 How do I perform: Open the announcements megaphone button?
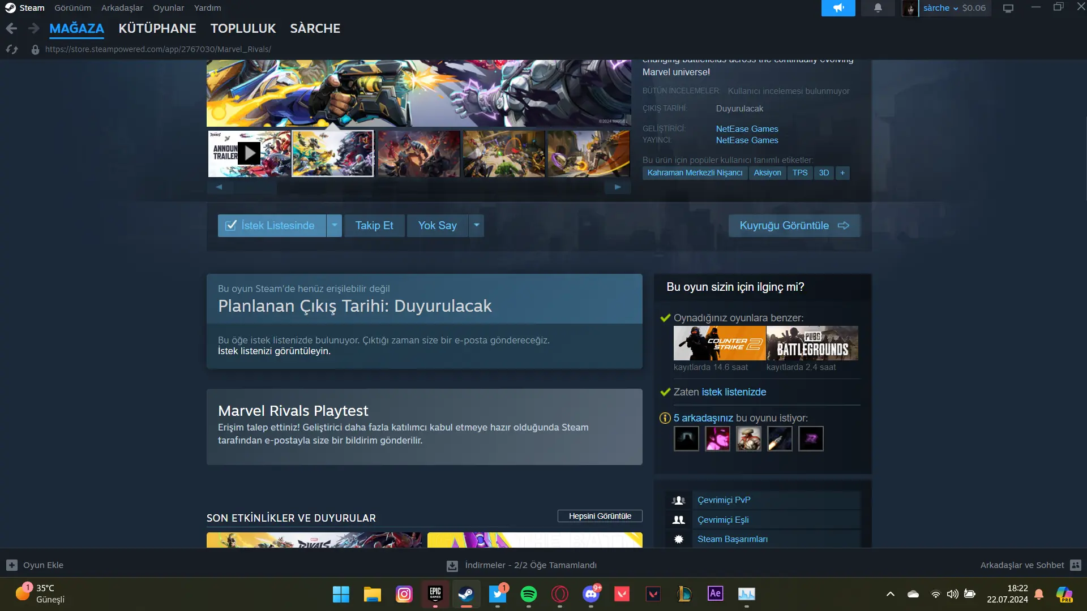(x=838, y=8)
